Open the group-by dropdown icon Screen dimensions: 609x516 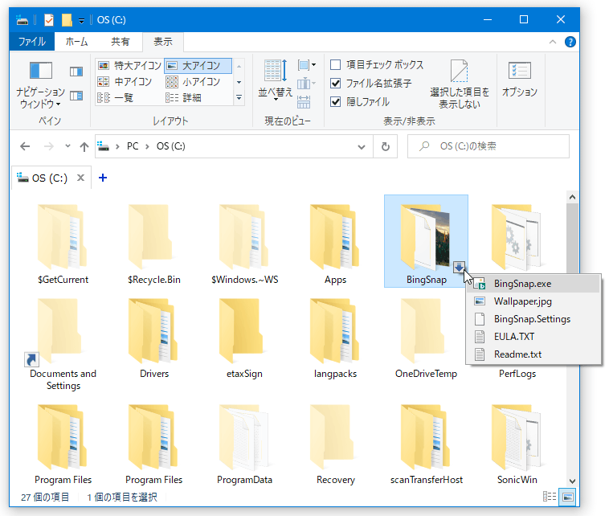(306, 65)
